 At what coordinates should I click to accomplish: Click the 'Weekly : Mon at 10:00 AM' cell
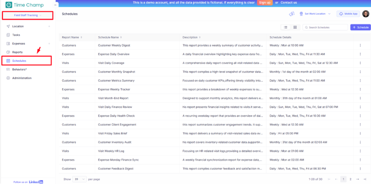tap(286, 46)
